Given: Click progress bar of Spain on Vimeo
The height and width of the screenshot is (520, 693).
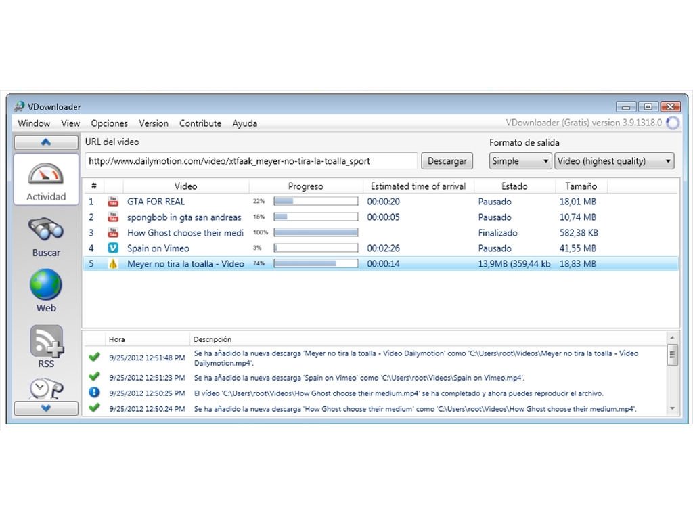Looking at the screenshot, I should pos(315,248).
